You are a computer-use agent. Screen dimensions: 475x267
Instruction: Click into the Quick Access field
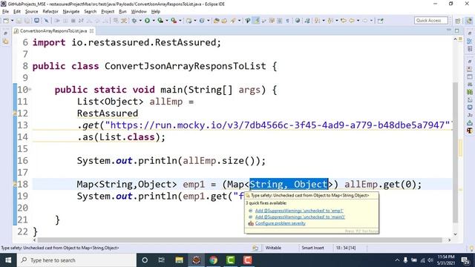click(430, 21)
